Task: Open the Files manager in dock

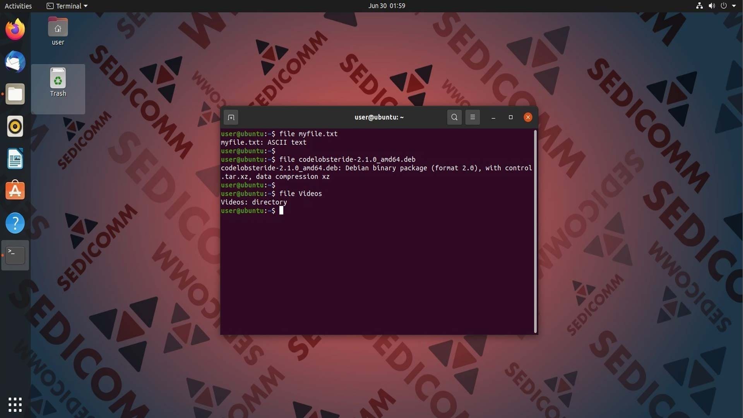Action: (15, 94)
